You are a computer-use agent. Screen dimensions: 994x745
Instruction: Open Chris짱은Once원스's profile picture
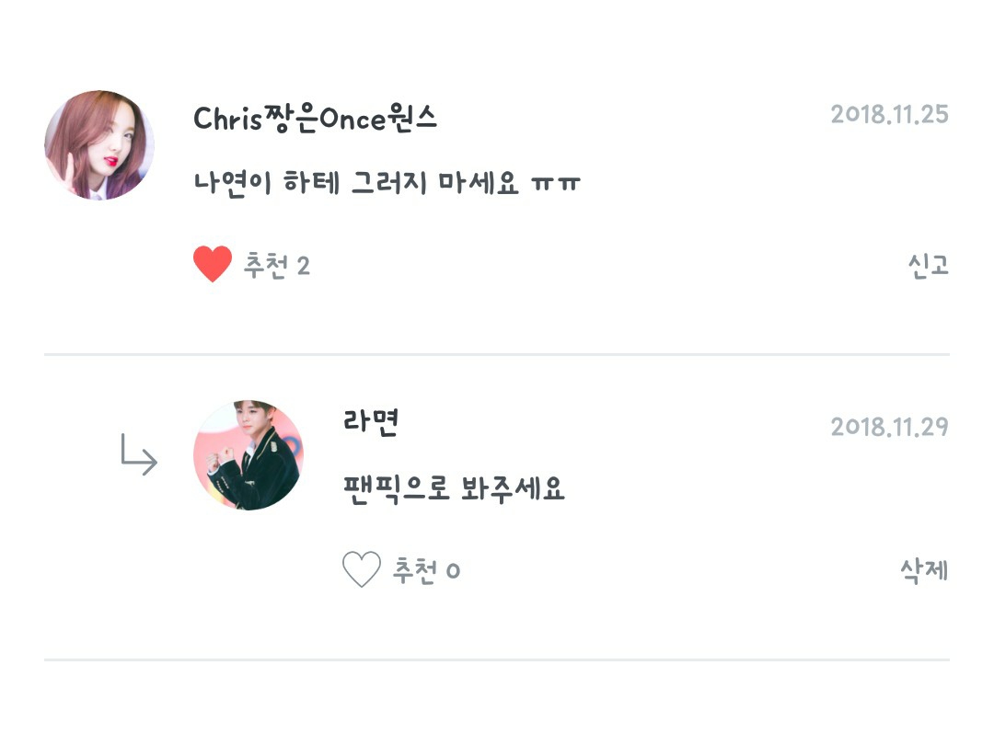click(99, 145)
